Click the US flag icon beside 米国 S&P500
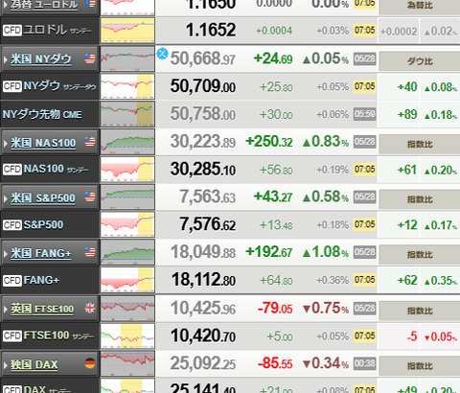460x393 pixels. click(x=90, y=196)
